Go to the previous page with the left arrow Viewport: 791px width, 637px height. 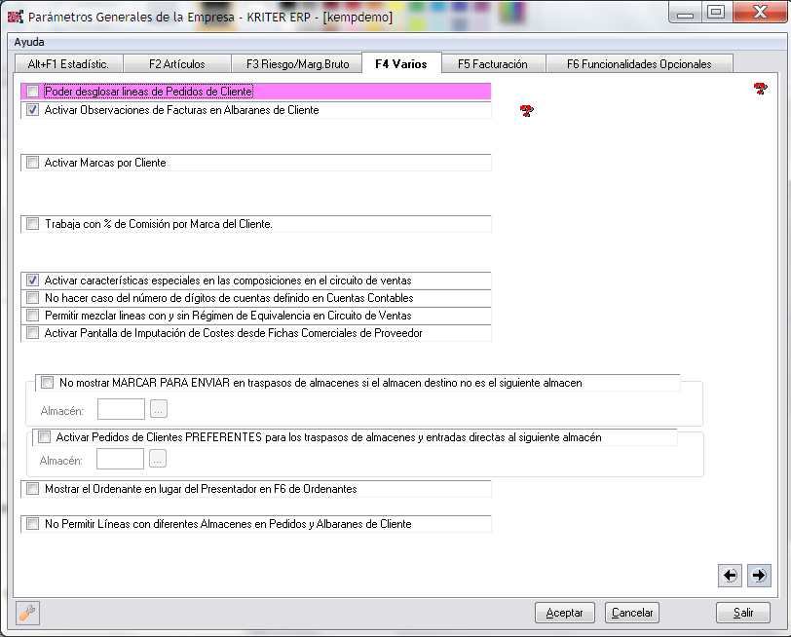(730, 576)
